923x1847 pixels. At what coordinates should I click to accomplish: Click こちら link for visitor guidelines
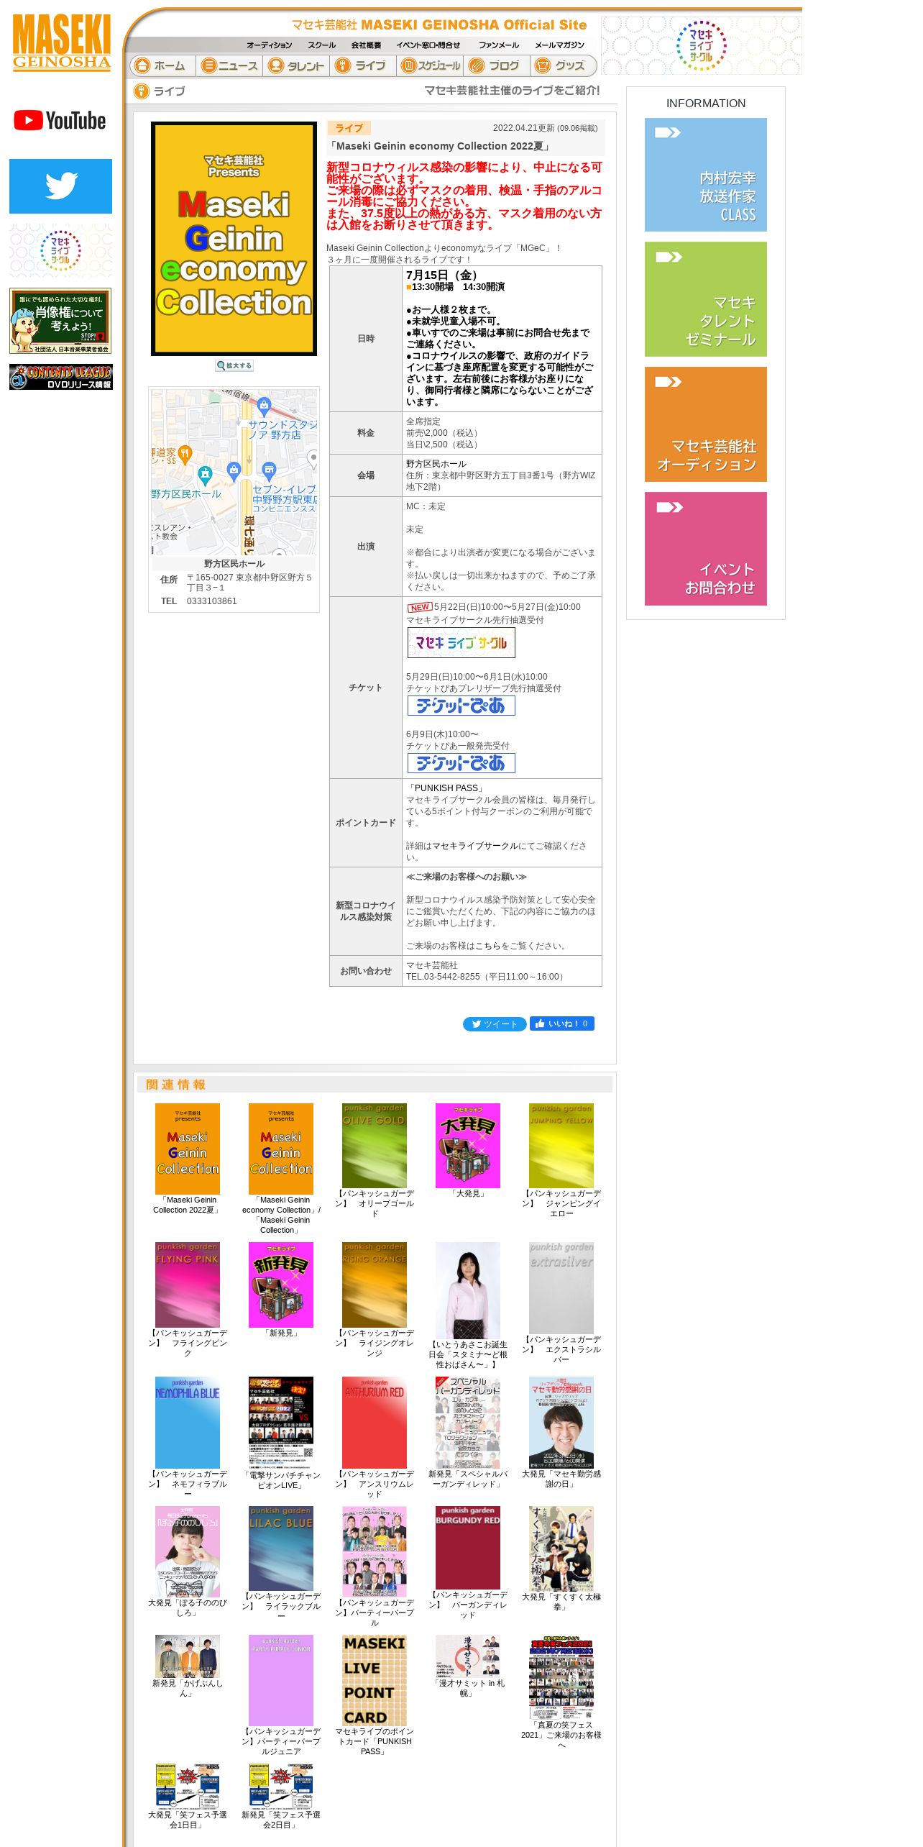[x=488, y=946]
